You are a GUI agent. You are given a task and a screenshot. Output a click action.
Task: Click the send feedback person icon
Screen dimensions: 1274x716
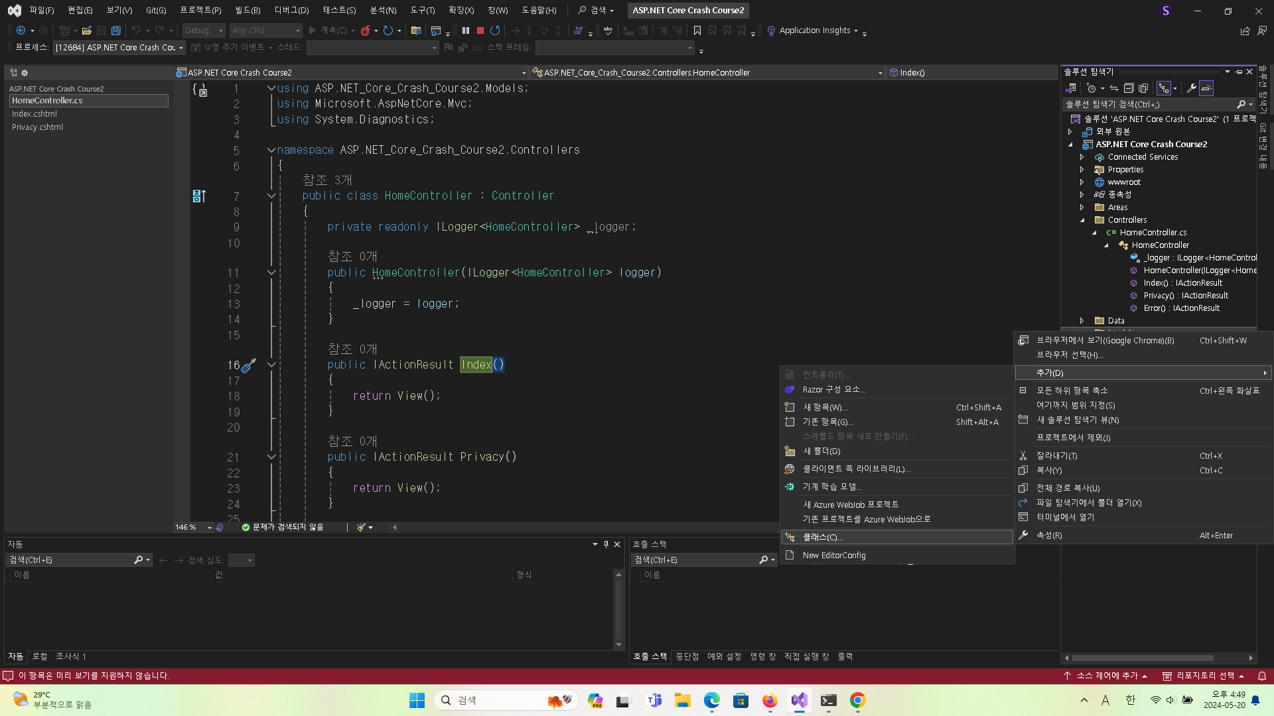coord(1261,30)
